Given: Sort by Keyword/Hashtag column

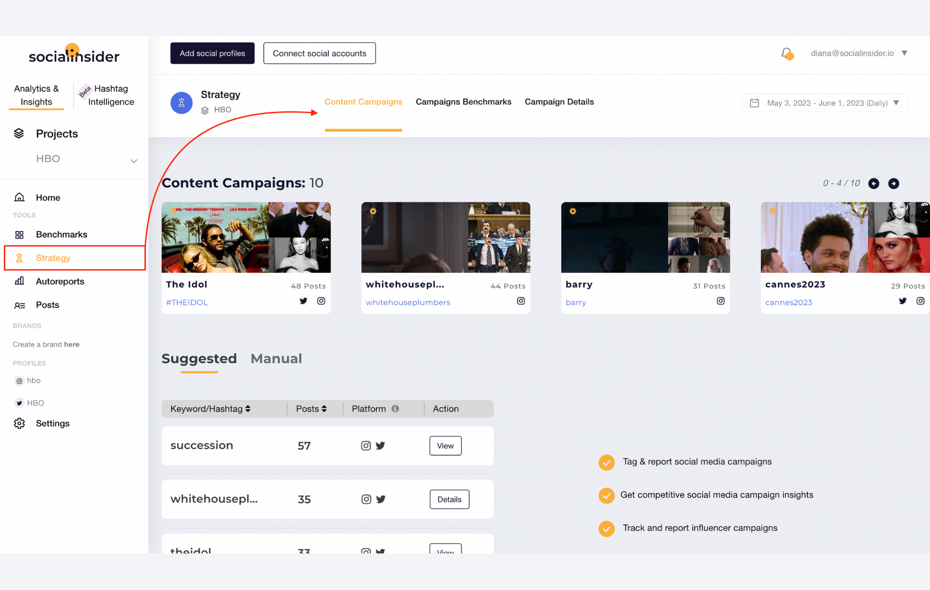Looking at the screenshot, I should coord(211,409).
